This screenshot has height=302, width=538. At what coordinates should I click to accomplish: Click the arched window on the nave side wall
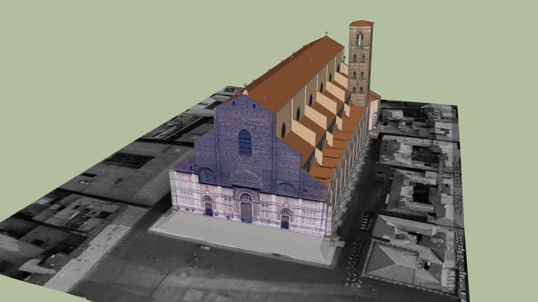283,130
